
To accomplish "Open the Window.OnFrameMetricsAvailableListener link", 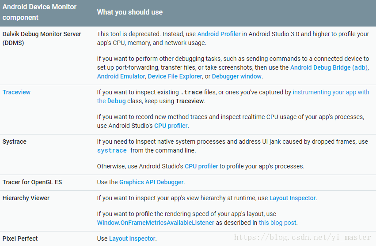I will click(x=156, y=223).
